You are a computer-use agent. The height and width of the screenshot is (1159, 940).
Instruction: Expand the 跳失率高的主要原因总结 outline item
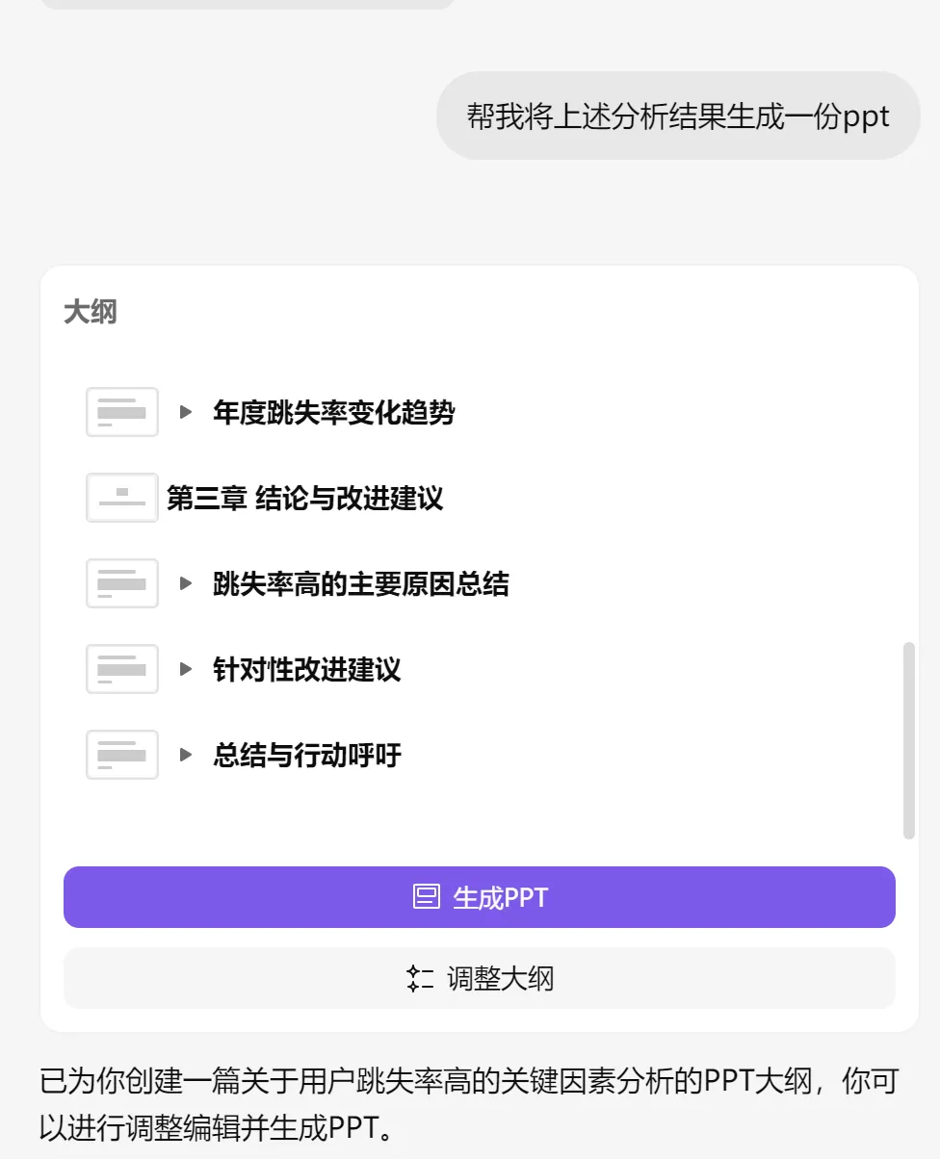click(x=186, y=583)
